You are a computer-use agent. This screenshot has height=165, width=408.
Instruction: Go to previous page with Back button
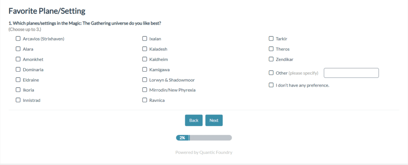(x=194, y=120)
